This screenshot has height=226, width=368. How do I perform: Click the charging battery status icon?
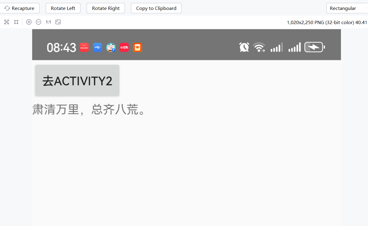pyautogui.click(x=315, y=47)
